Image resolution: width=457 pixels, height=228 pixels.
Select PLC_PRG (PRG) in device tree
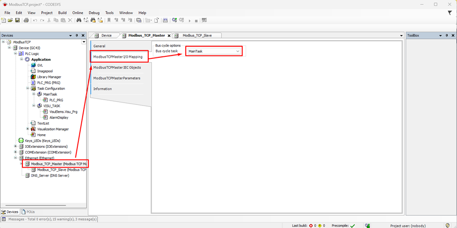pyautogui.click(x=49, y=83)
